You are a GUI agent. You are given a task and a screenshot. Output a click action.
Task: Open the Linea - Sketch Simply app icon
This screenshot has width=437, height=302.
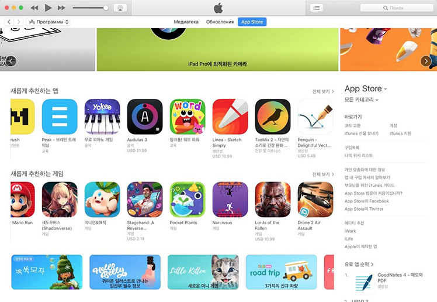[x=230, y=116]
